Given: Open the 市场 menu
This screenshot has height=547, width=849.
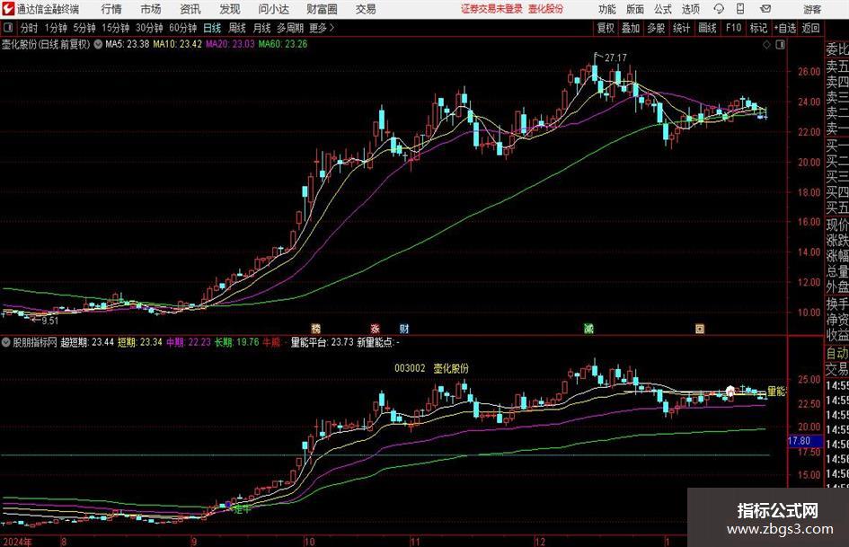Looking at the screenshot, I should pos(151,9).
